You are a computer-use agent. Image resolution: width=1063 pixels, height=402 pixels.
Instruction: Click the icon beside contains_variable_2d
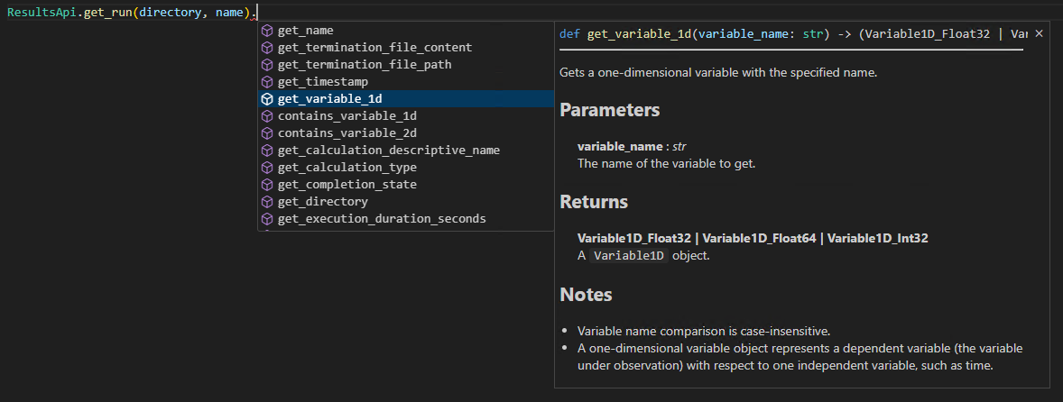[267, 133]
